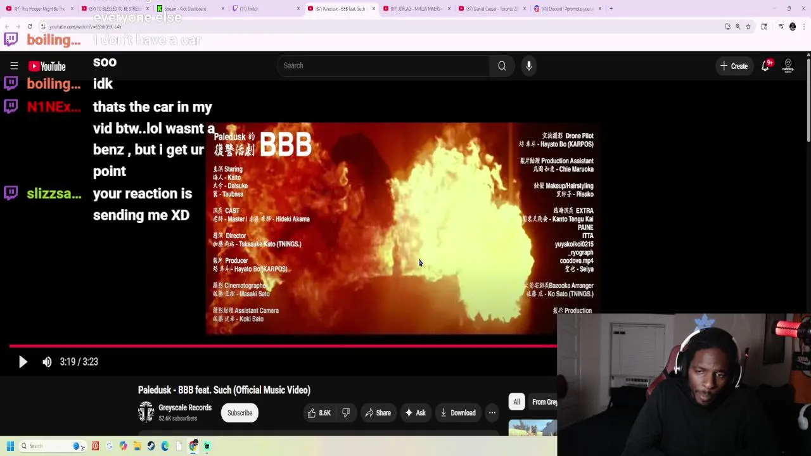Share the BBB music video
This screenshot has height=456, width=811.
pyautogui.click(x=378, y=413)
